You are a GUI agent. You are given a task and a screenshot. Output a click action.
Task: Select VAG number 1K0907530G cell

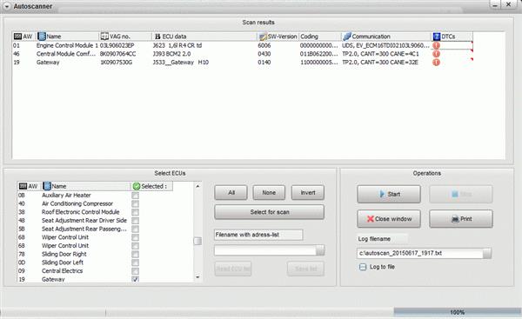point(116,63)
